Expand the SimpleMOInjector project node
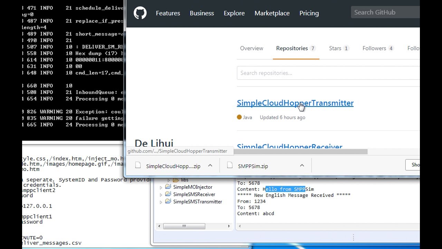 (x=161, y=187)
